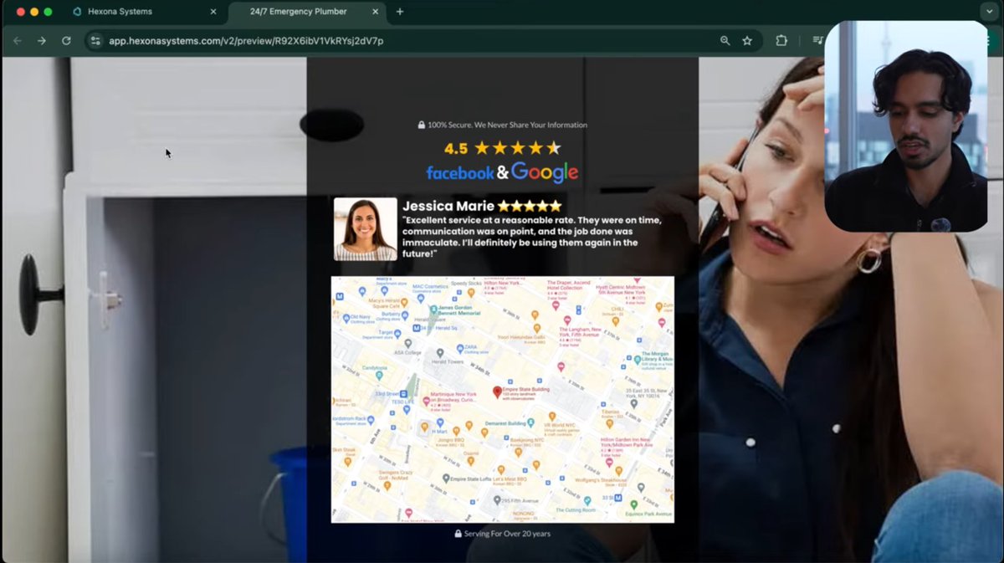
Task: Click the Google logo
Action: [x=545, y=172]
